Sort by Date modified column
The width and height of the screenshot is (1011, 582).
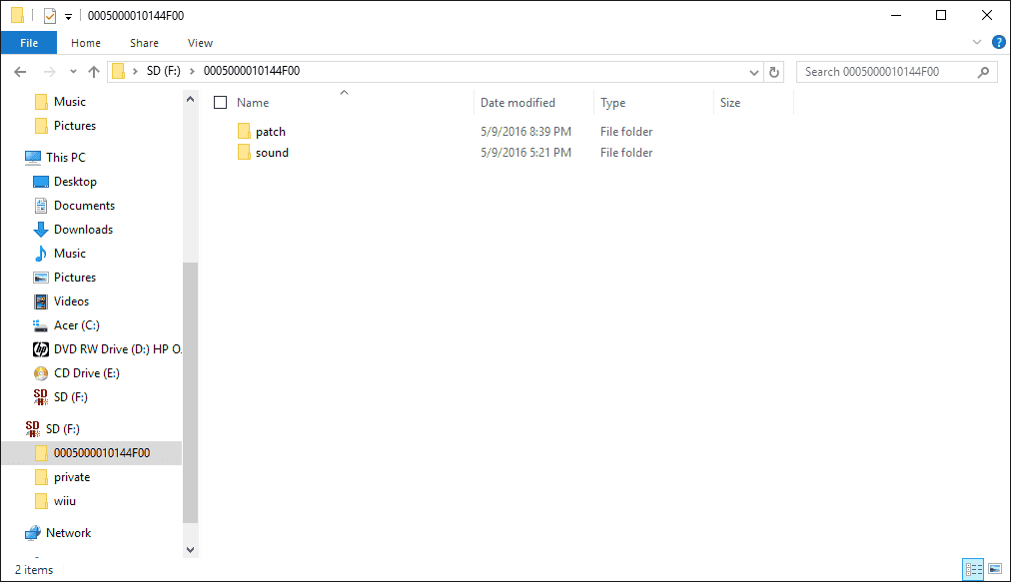[517, 103]
